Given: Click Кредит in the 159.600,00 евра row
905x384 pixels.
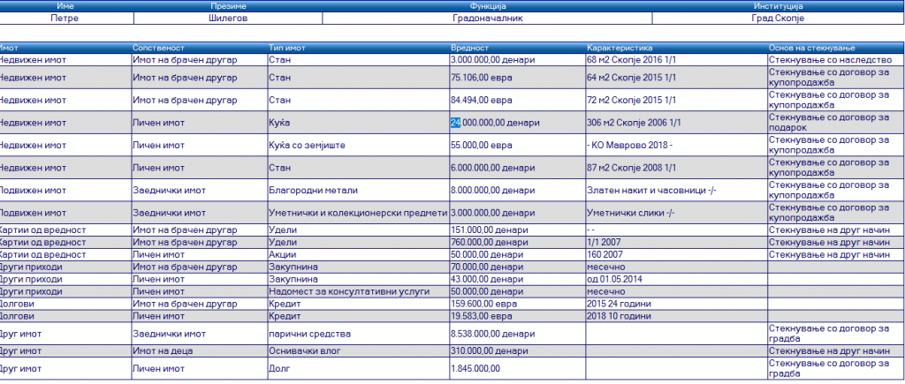Looking at the screenshot, I should point(359,304).
